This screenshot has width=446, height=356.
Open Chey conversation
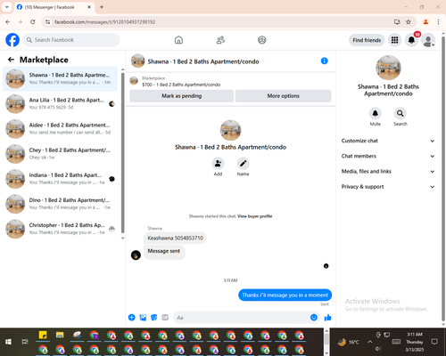60,154
